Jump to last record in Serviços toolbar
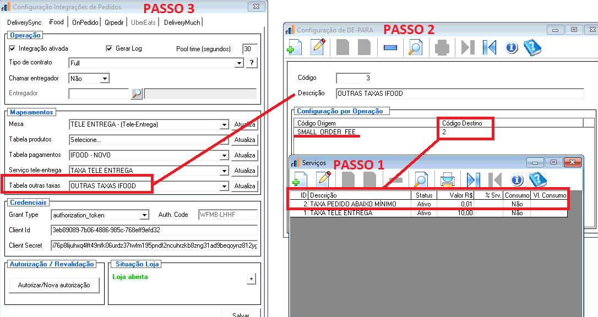 point(474,179)
